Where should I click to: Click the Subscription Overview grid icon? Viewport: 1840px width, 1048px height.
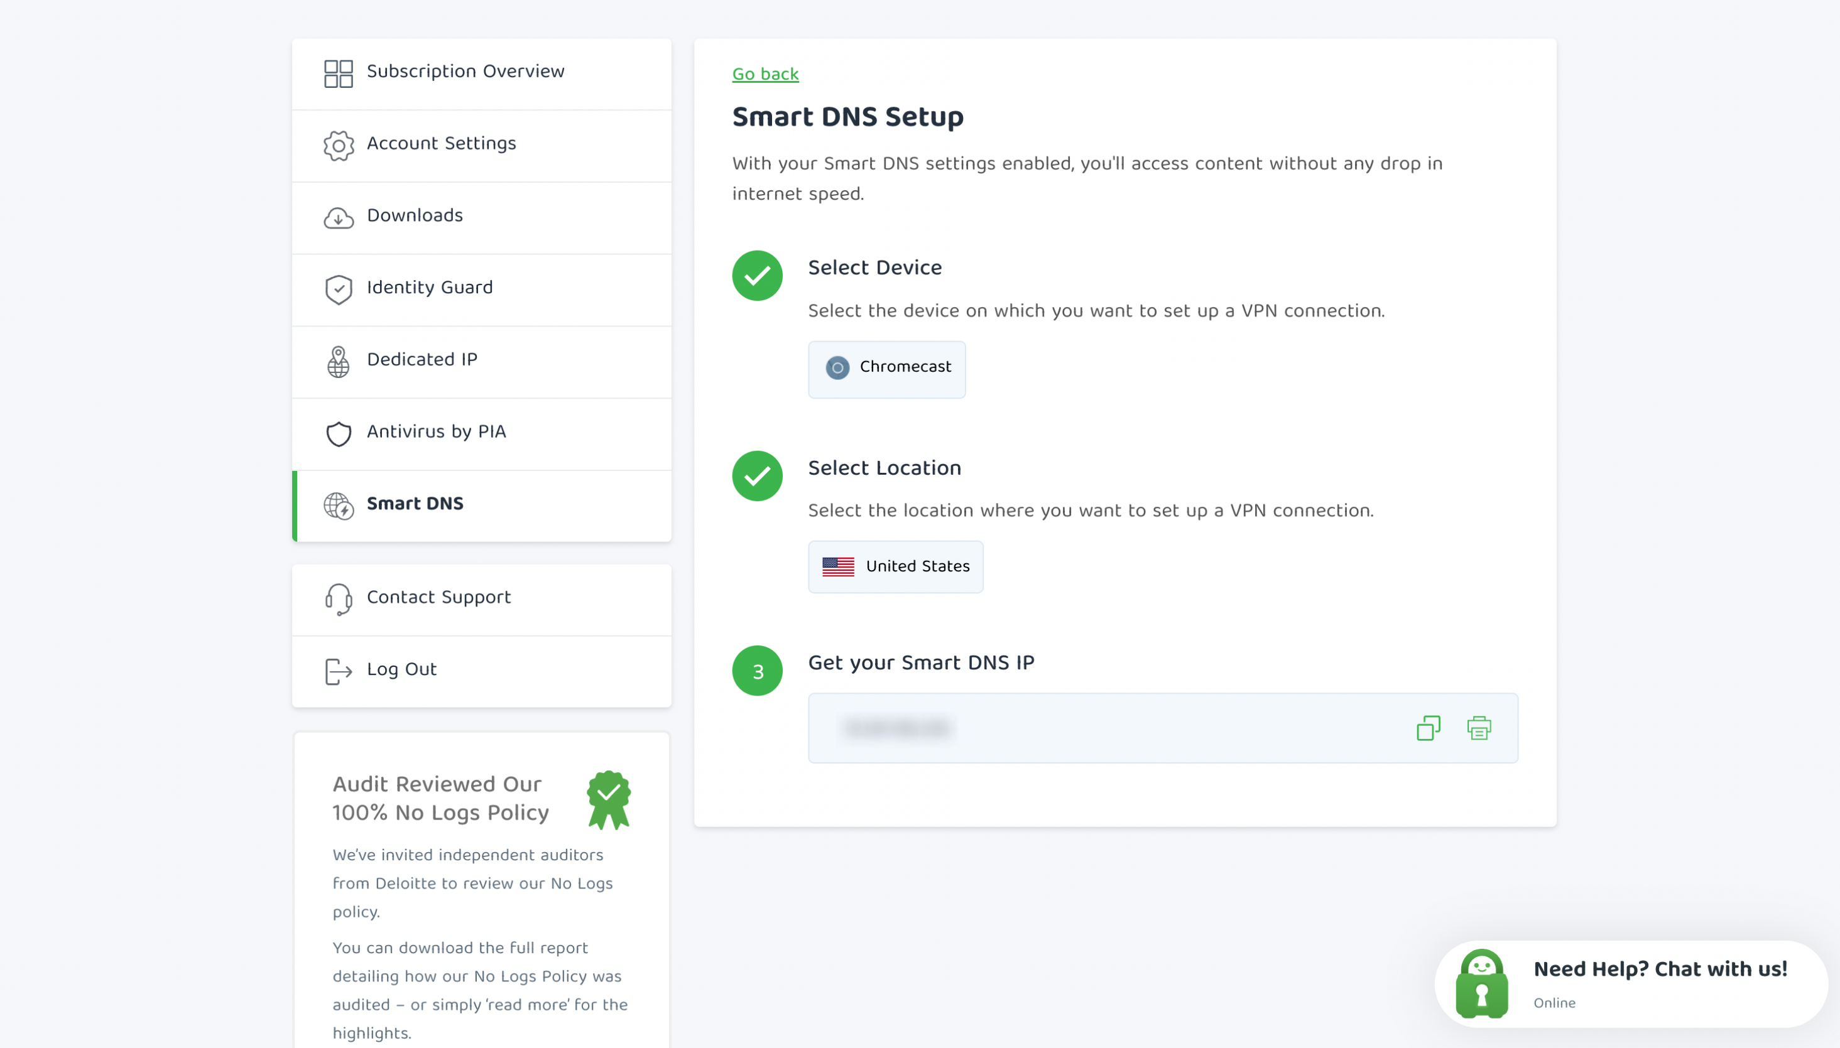339,73
